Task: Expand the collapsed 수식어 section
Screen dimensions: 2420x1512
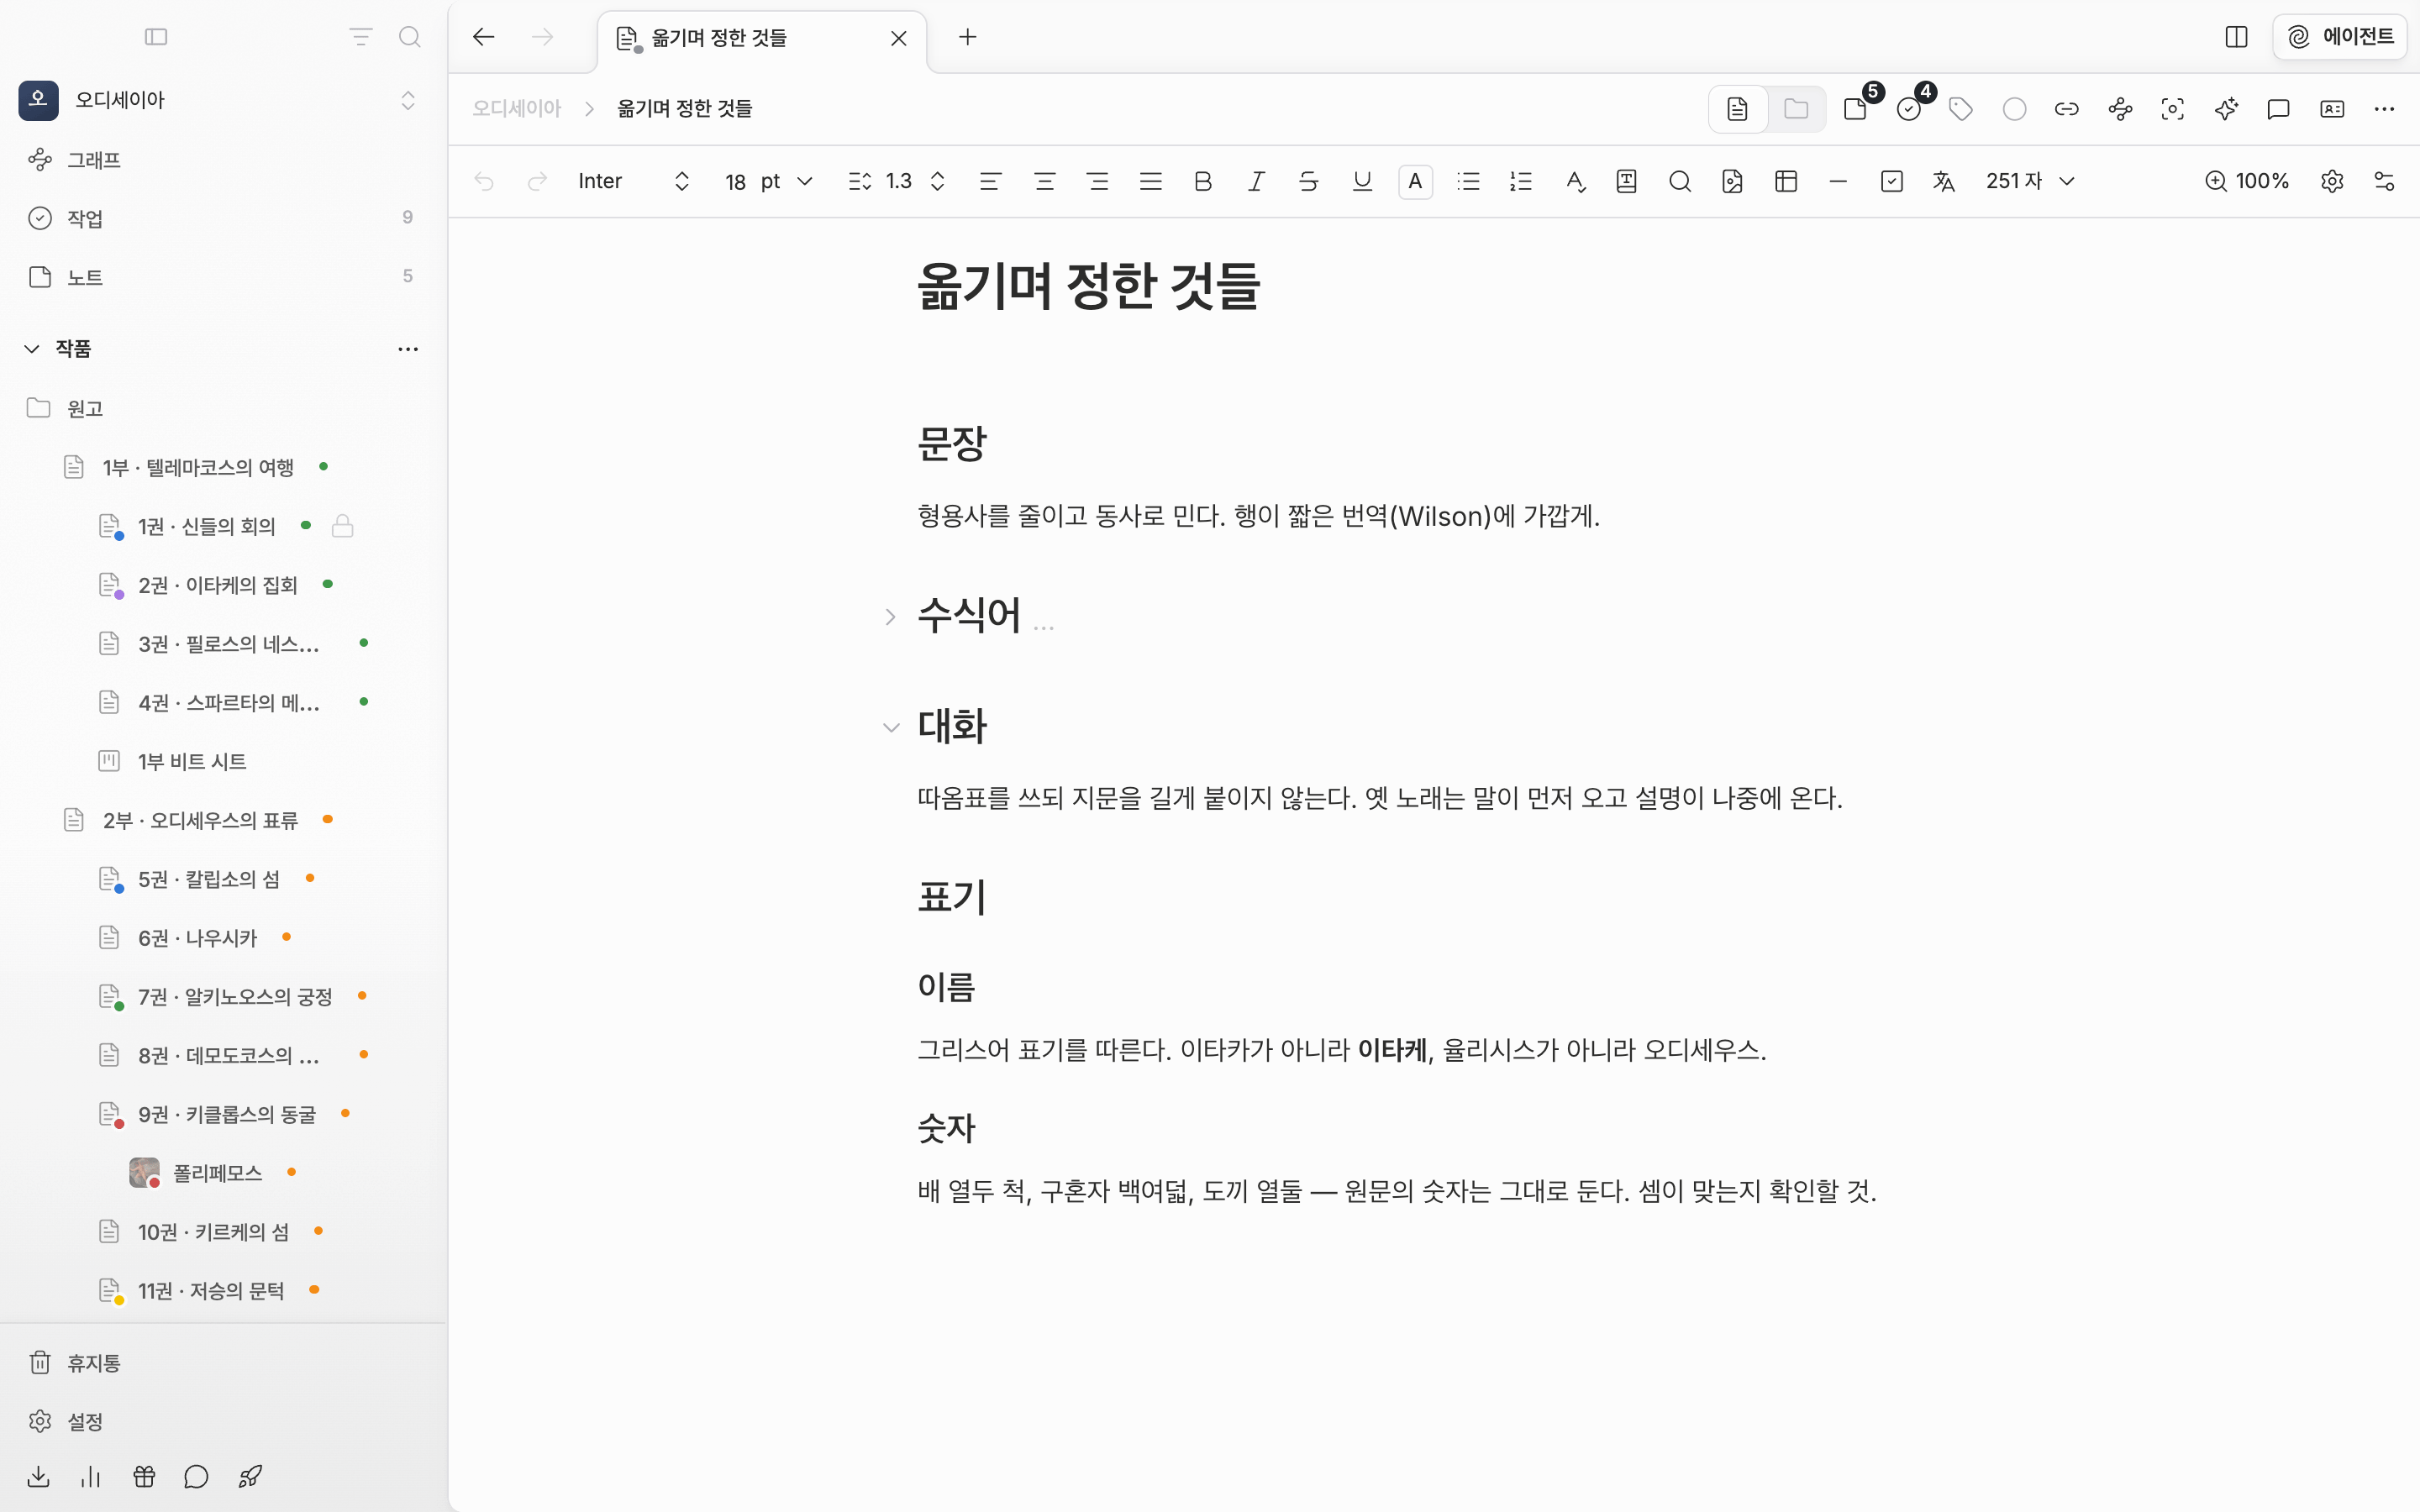Action: pos(890,617)
